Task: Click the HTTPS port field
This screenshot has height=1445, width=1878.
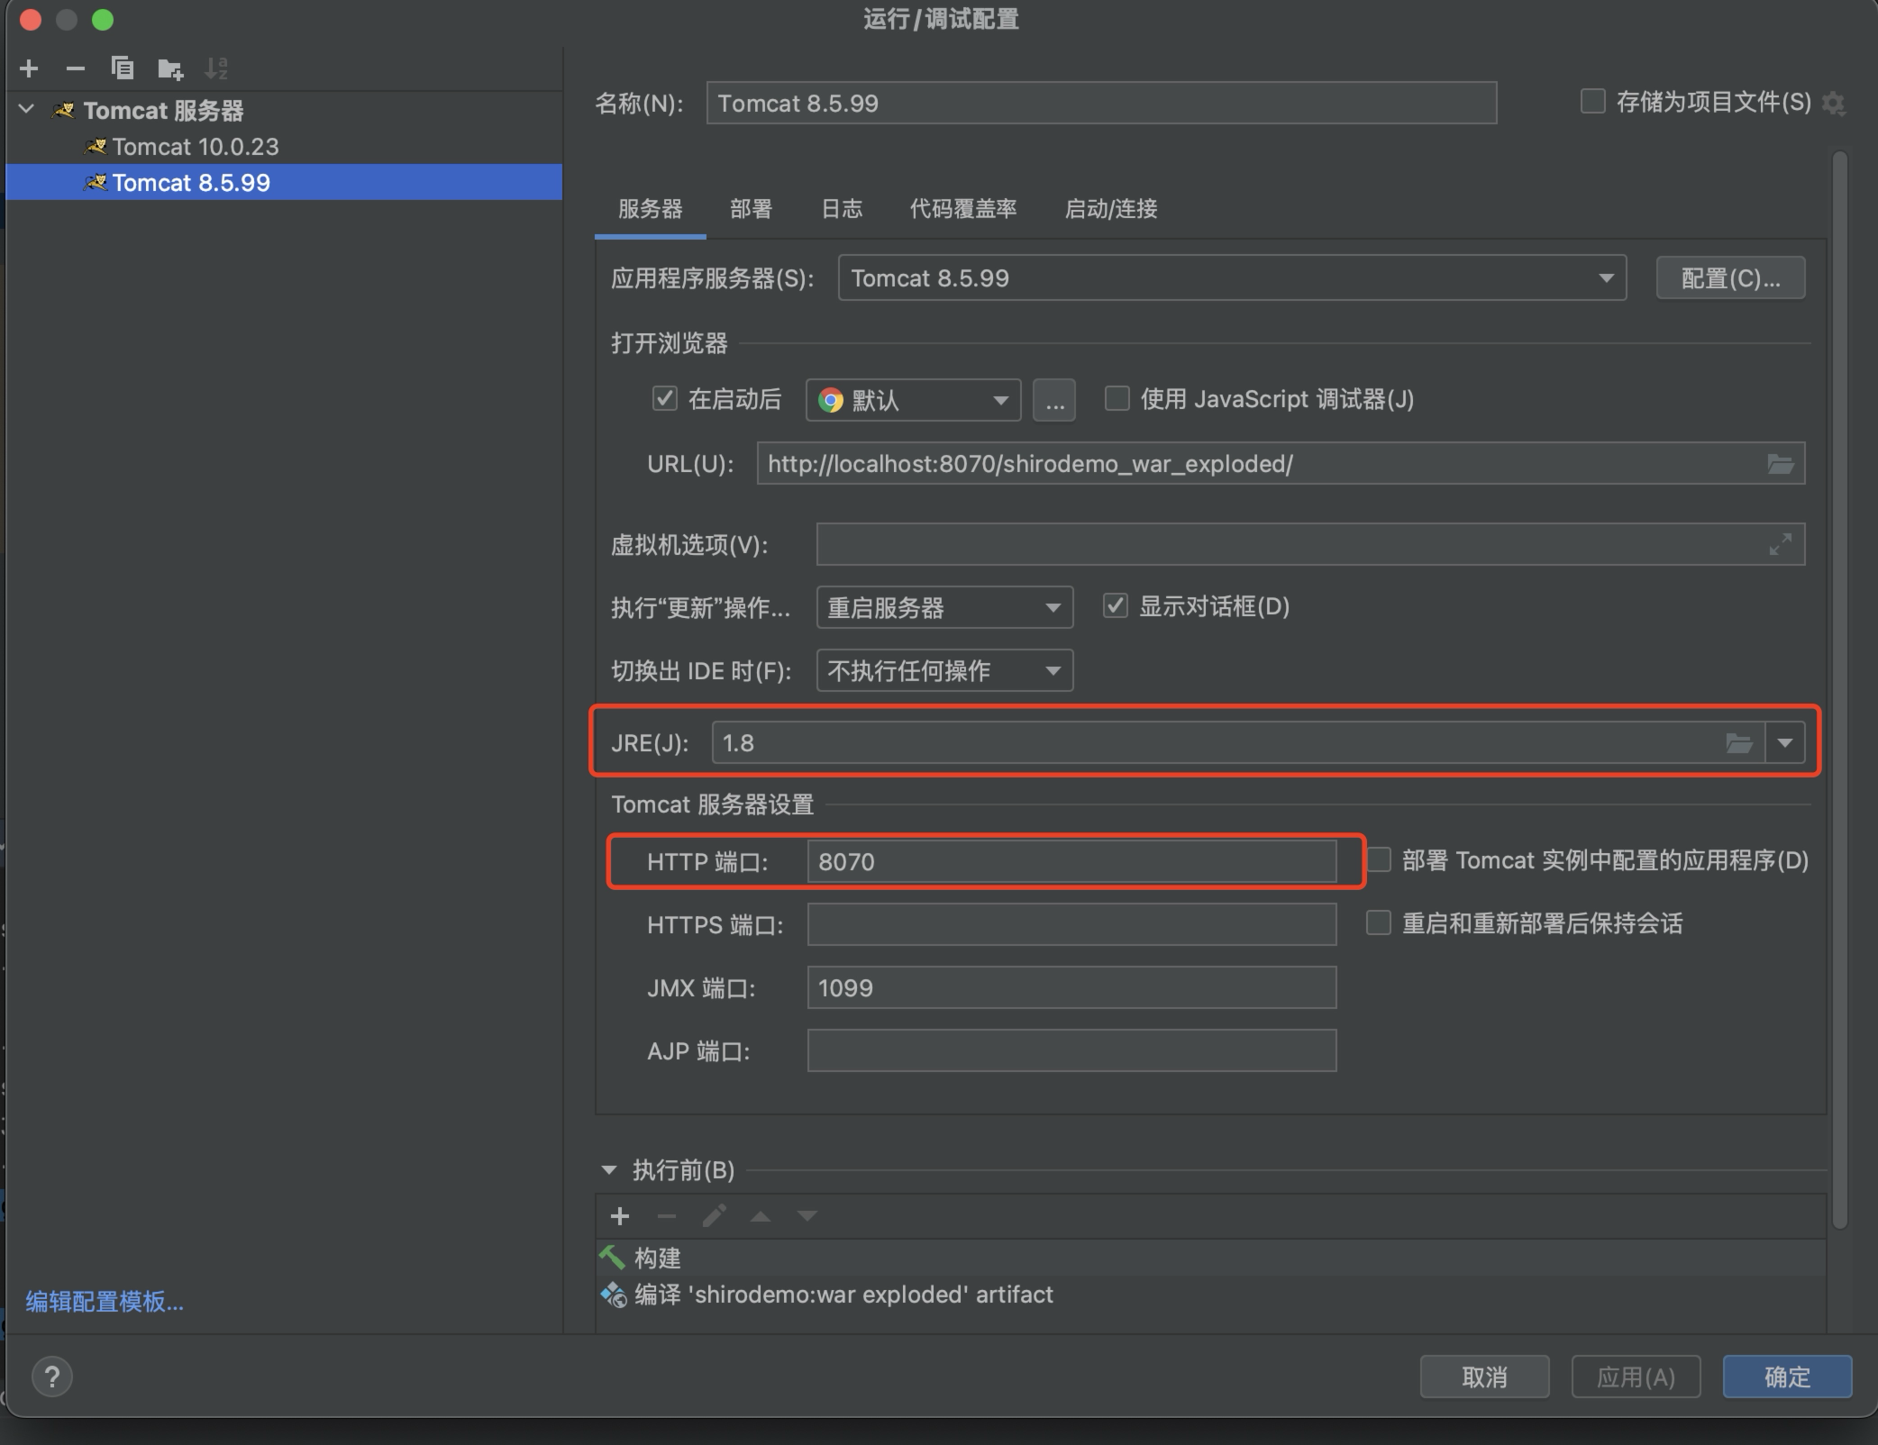Action: click(x=1071, y=924)
